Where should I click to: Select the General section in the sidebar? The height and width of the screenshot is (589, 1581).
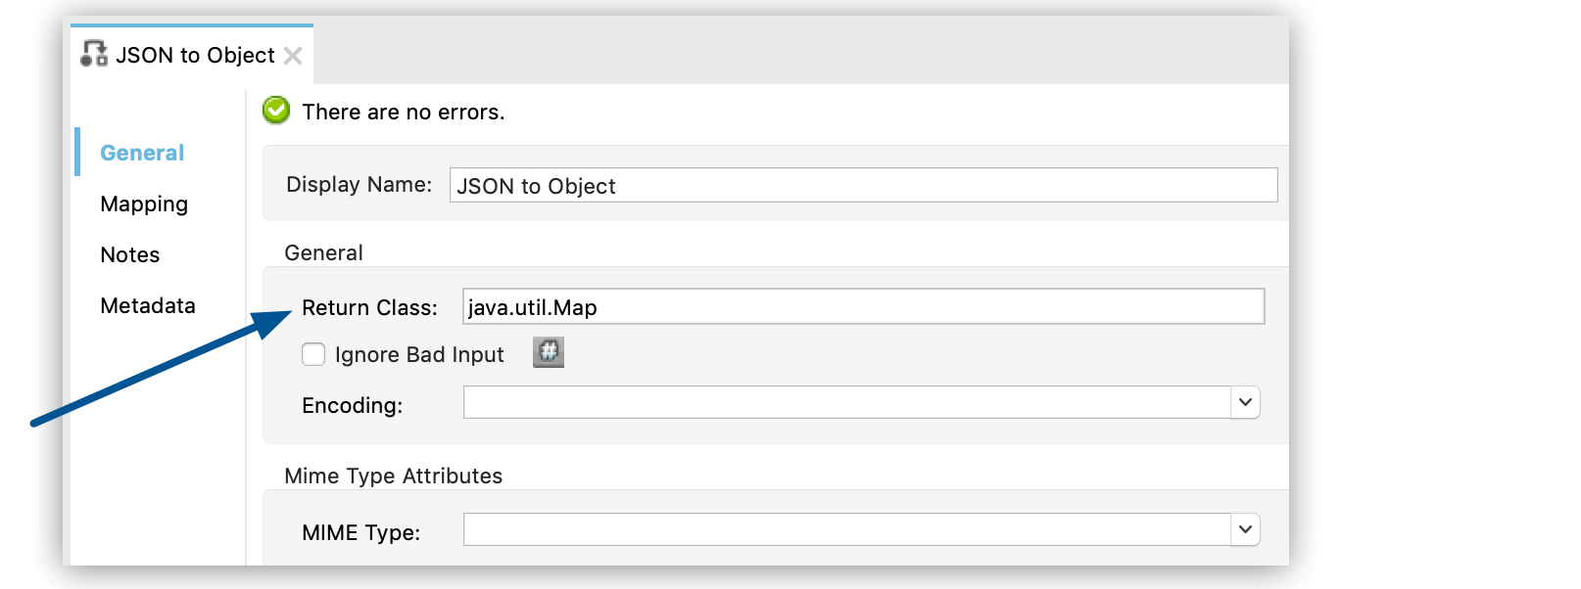[141, 153]
